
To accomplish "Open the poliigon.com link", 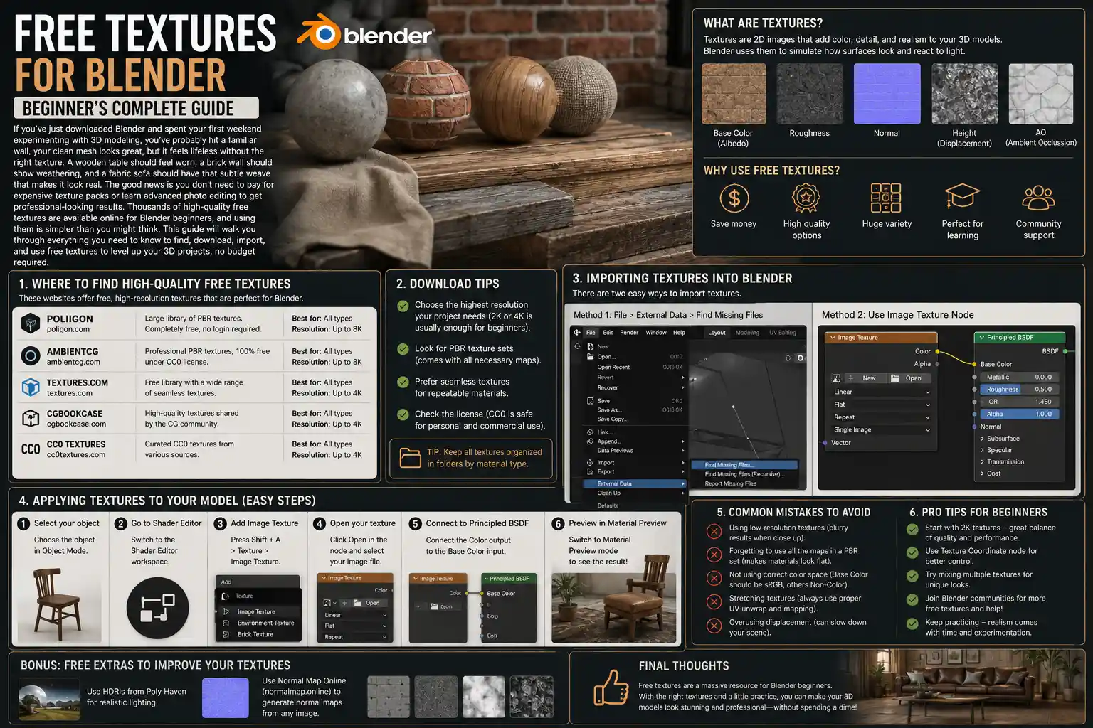I will click(68, 329).
